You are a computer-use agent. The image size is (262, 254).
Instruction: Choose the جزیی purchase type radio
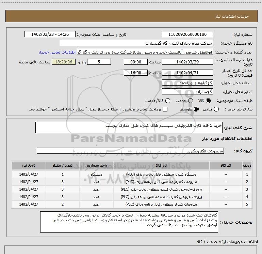[216, 109]
